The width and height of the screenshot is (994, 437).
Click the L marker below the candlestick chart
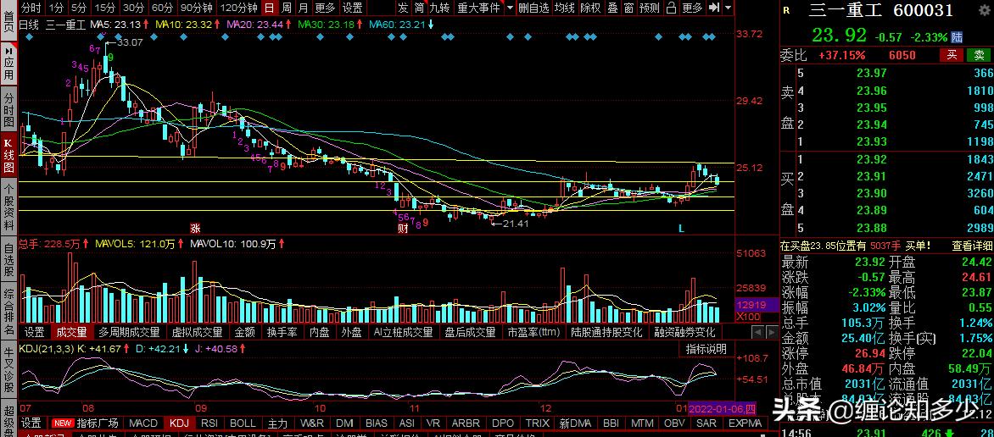tap(682, 228)
